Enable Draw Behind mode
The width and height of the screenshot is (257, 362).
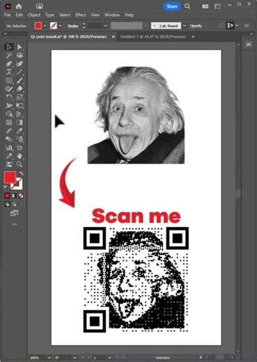14,205
